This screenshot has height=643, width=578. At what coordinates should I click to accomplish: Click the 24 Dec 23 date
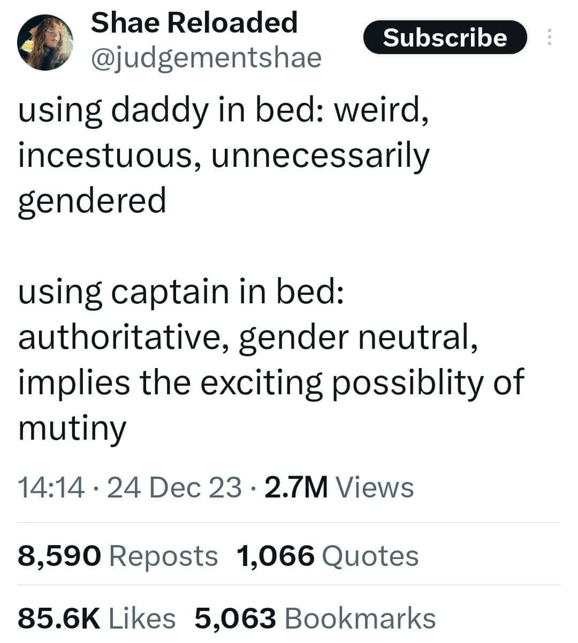[x=174, y=488]
